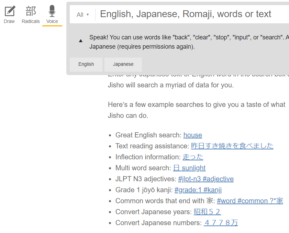Click the 'Great English search:' label
Screen dimensions: 289x233
148,135
